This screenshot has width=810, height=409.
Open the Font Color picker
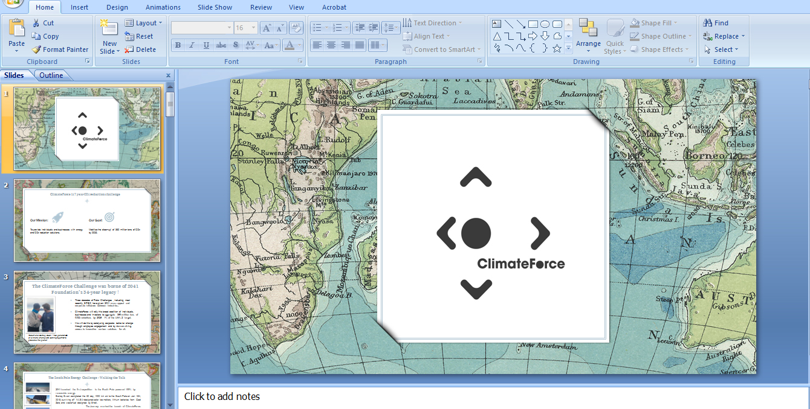(293, 45)
